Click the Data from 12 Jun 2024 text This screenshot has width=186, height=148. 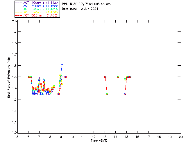[x=80, y=9]
